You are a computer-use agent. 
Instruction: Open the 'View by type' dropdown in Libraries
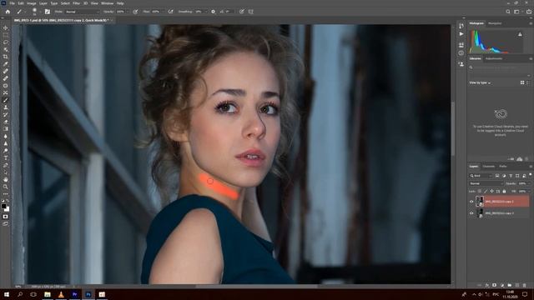click(480, 82)
